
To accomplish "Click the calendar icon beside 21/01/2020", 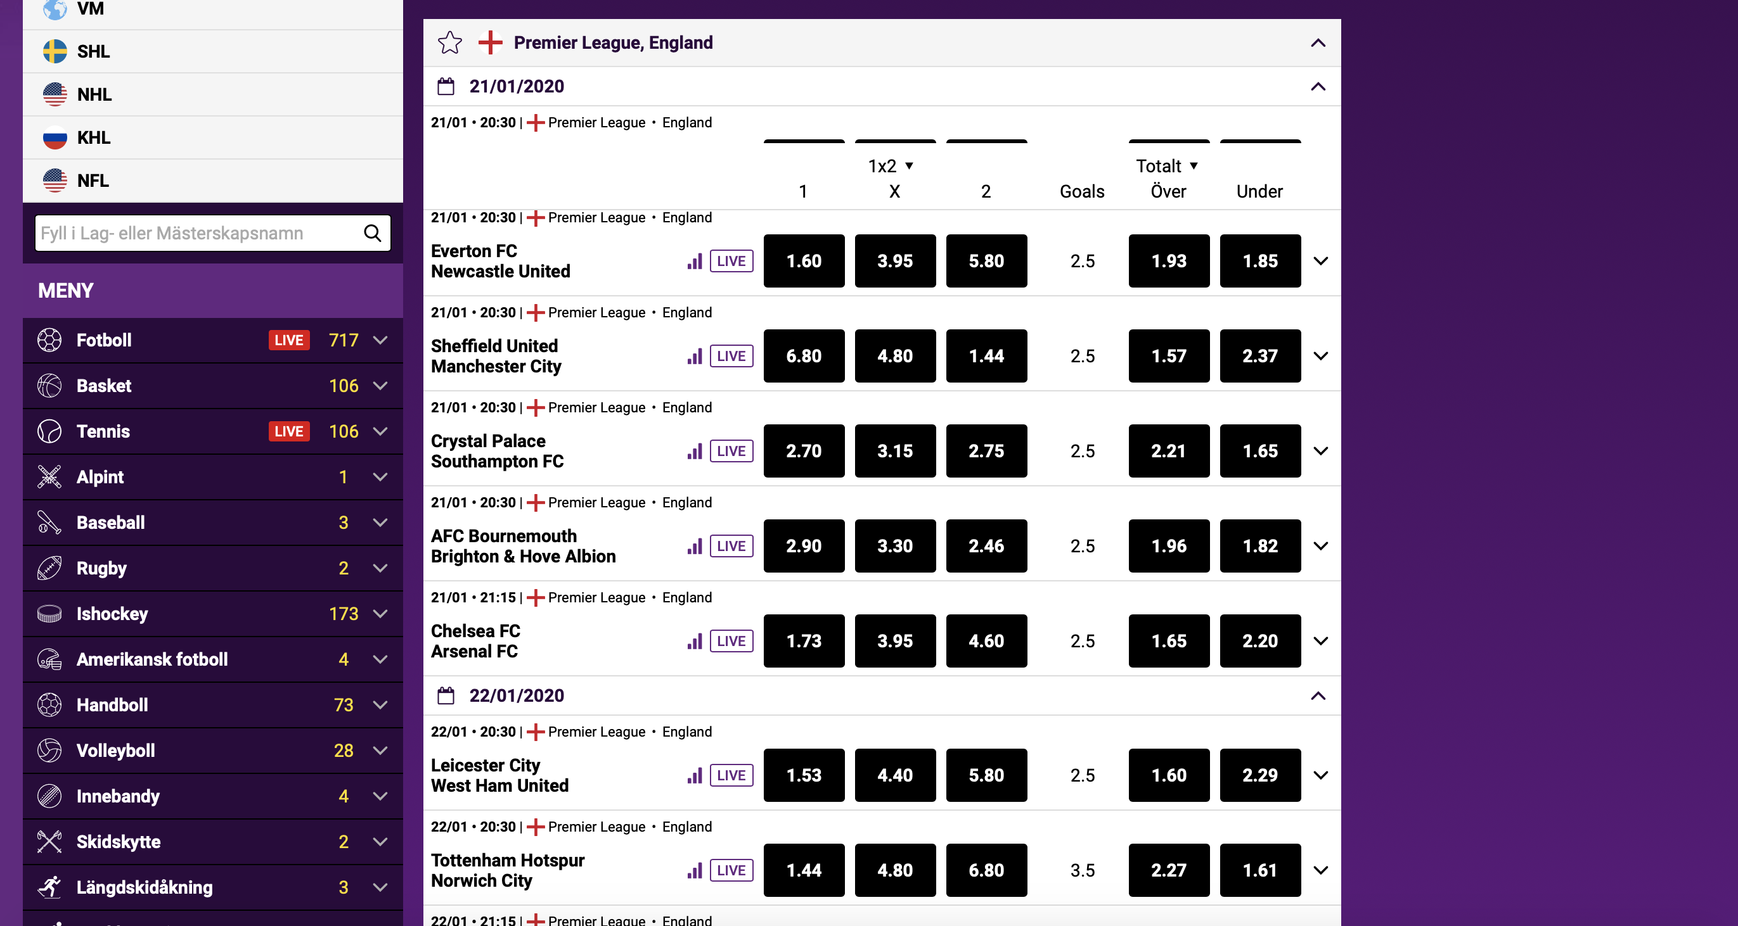I will coord(446,86).
